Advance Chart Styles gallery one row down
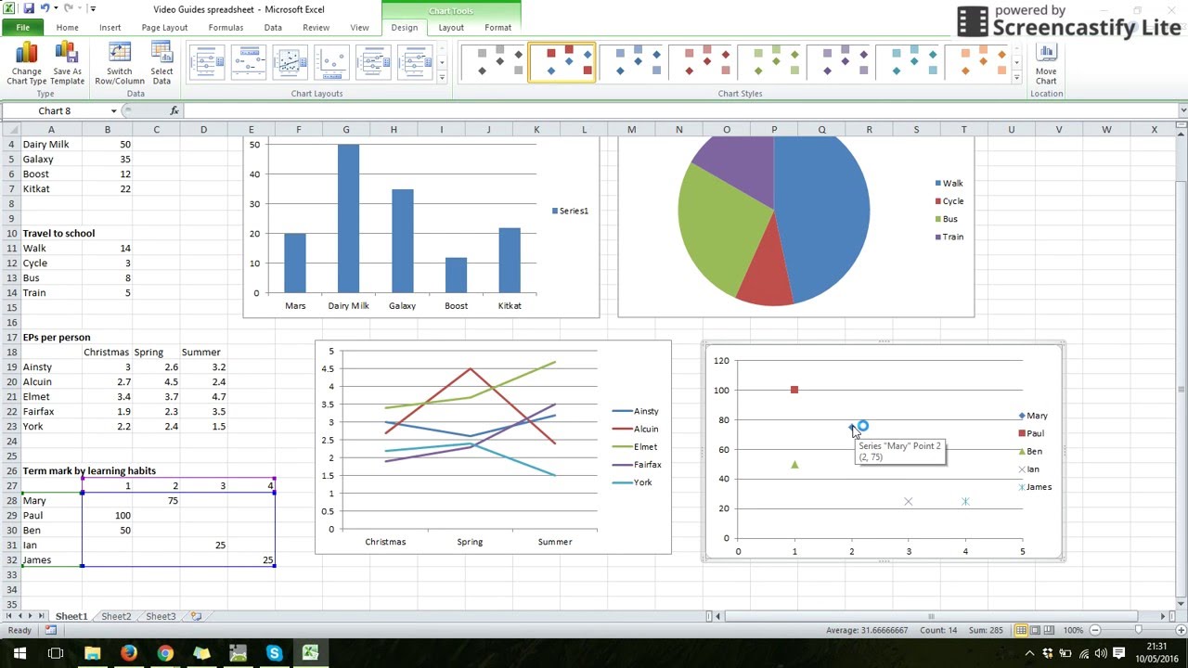The image size is (1188, 668). (x=1017, y=62)
